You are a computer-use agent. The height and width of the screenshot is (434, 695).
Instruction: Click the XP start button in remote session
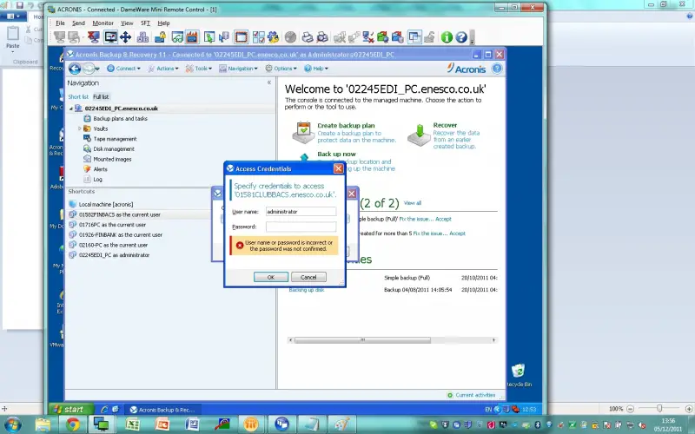click(71, 410)
